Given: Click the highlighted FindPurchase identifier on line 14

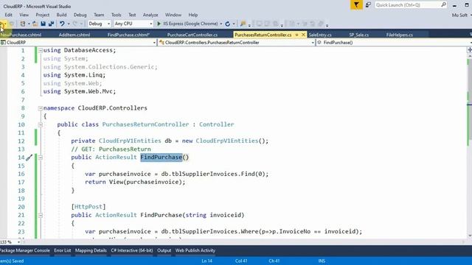Looking at the screenshot, I should click(162, 158).
